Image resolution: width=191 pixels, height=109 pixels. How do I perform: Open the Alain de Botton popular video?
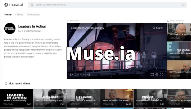pos(179,51)
